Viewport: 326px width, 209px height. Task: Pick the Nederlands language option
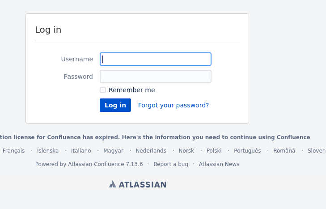coord(151,151)
